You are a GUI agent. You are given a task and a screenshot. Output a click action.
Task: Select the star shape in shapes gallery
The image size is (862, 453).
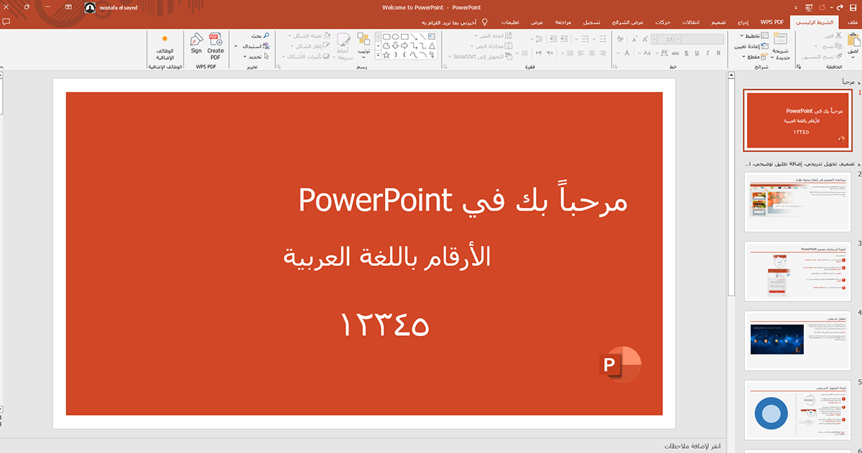tap(386, 55)
